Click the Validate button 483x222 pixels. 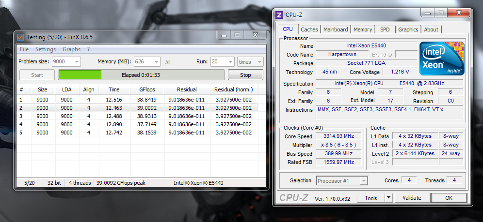pos(412,198)
